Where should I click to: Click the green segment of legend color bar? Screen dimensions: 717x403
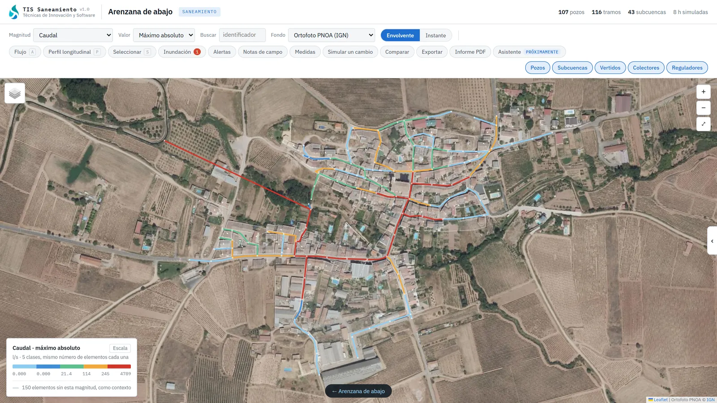(72, 366)
